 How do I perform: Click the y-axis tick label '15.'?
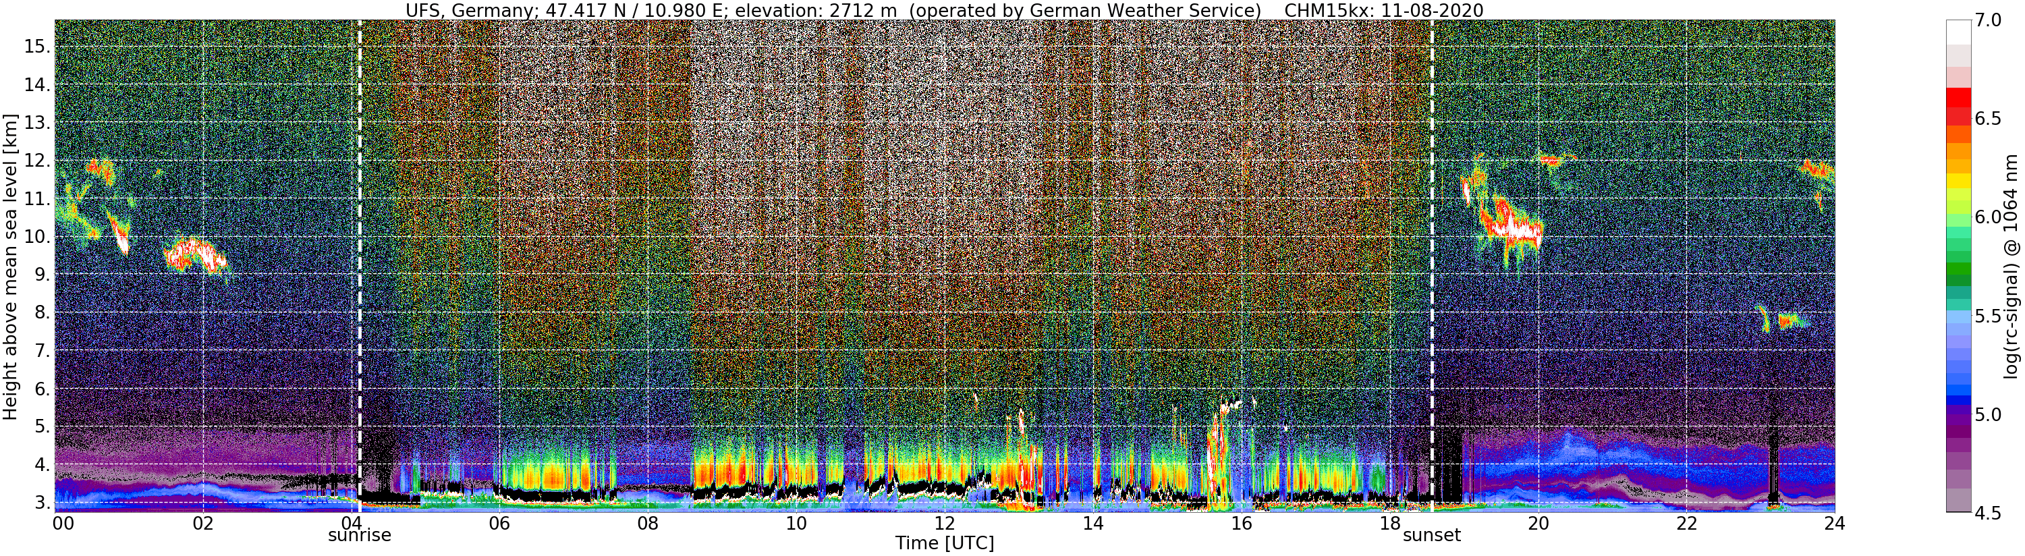coord(37,47)
